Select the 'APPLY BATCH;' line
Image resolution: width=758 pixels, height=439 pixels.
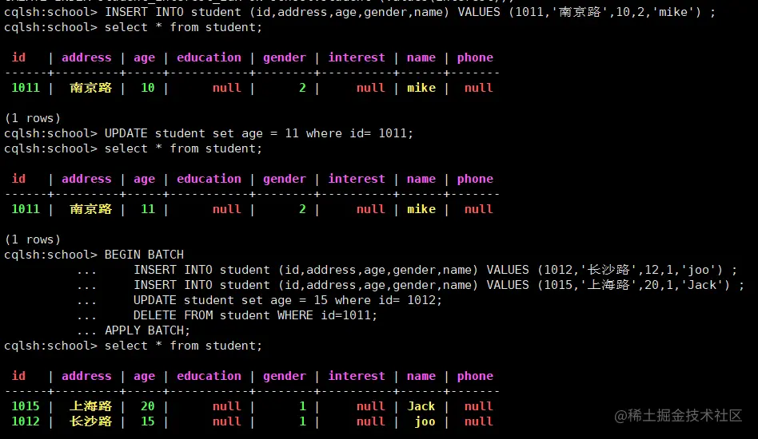(147, 330)
